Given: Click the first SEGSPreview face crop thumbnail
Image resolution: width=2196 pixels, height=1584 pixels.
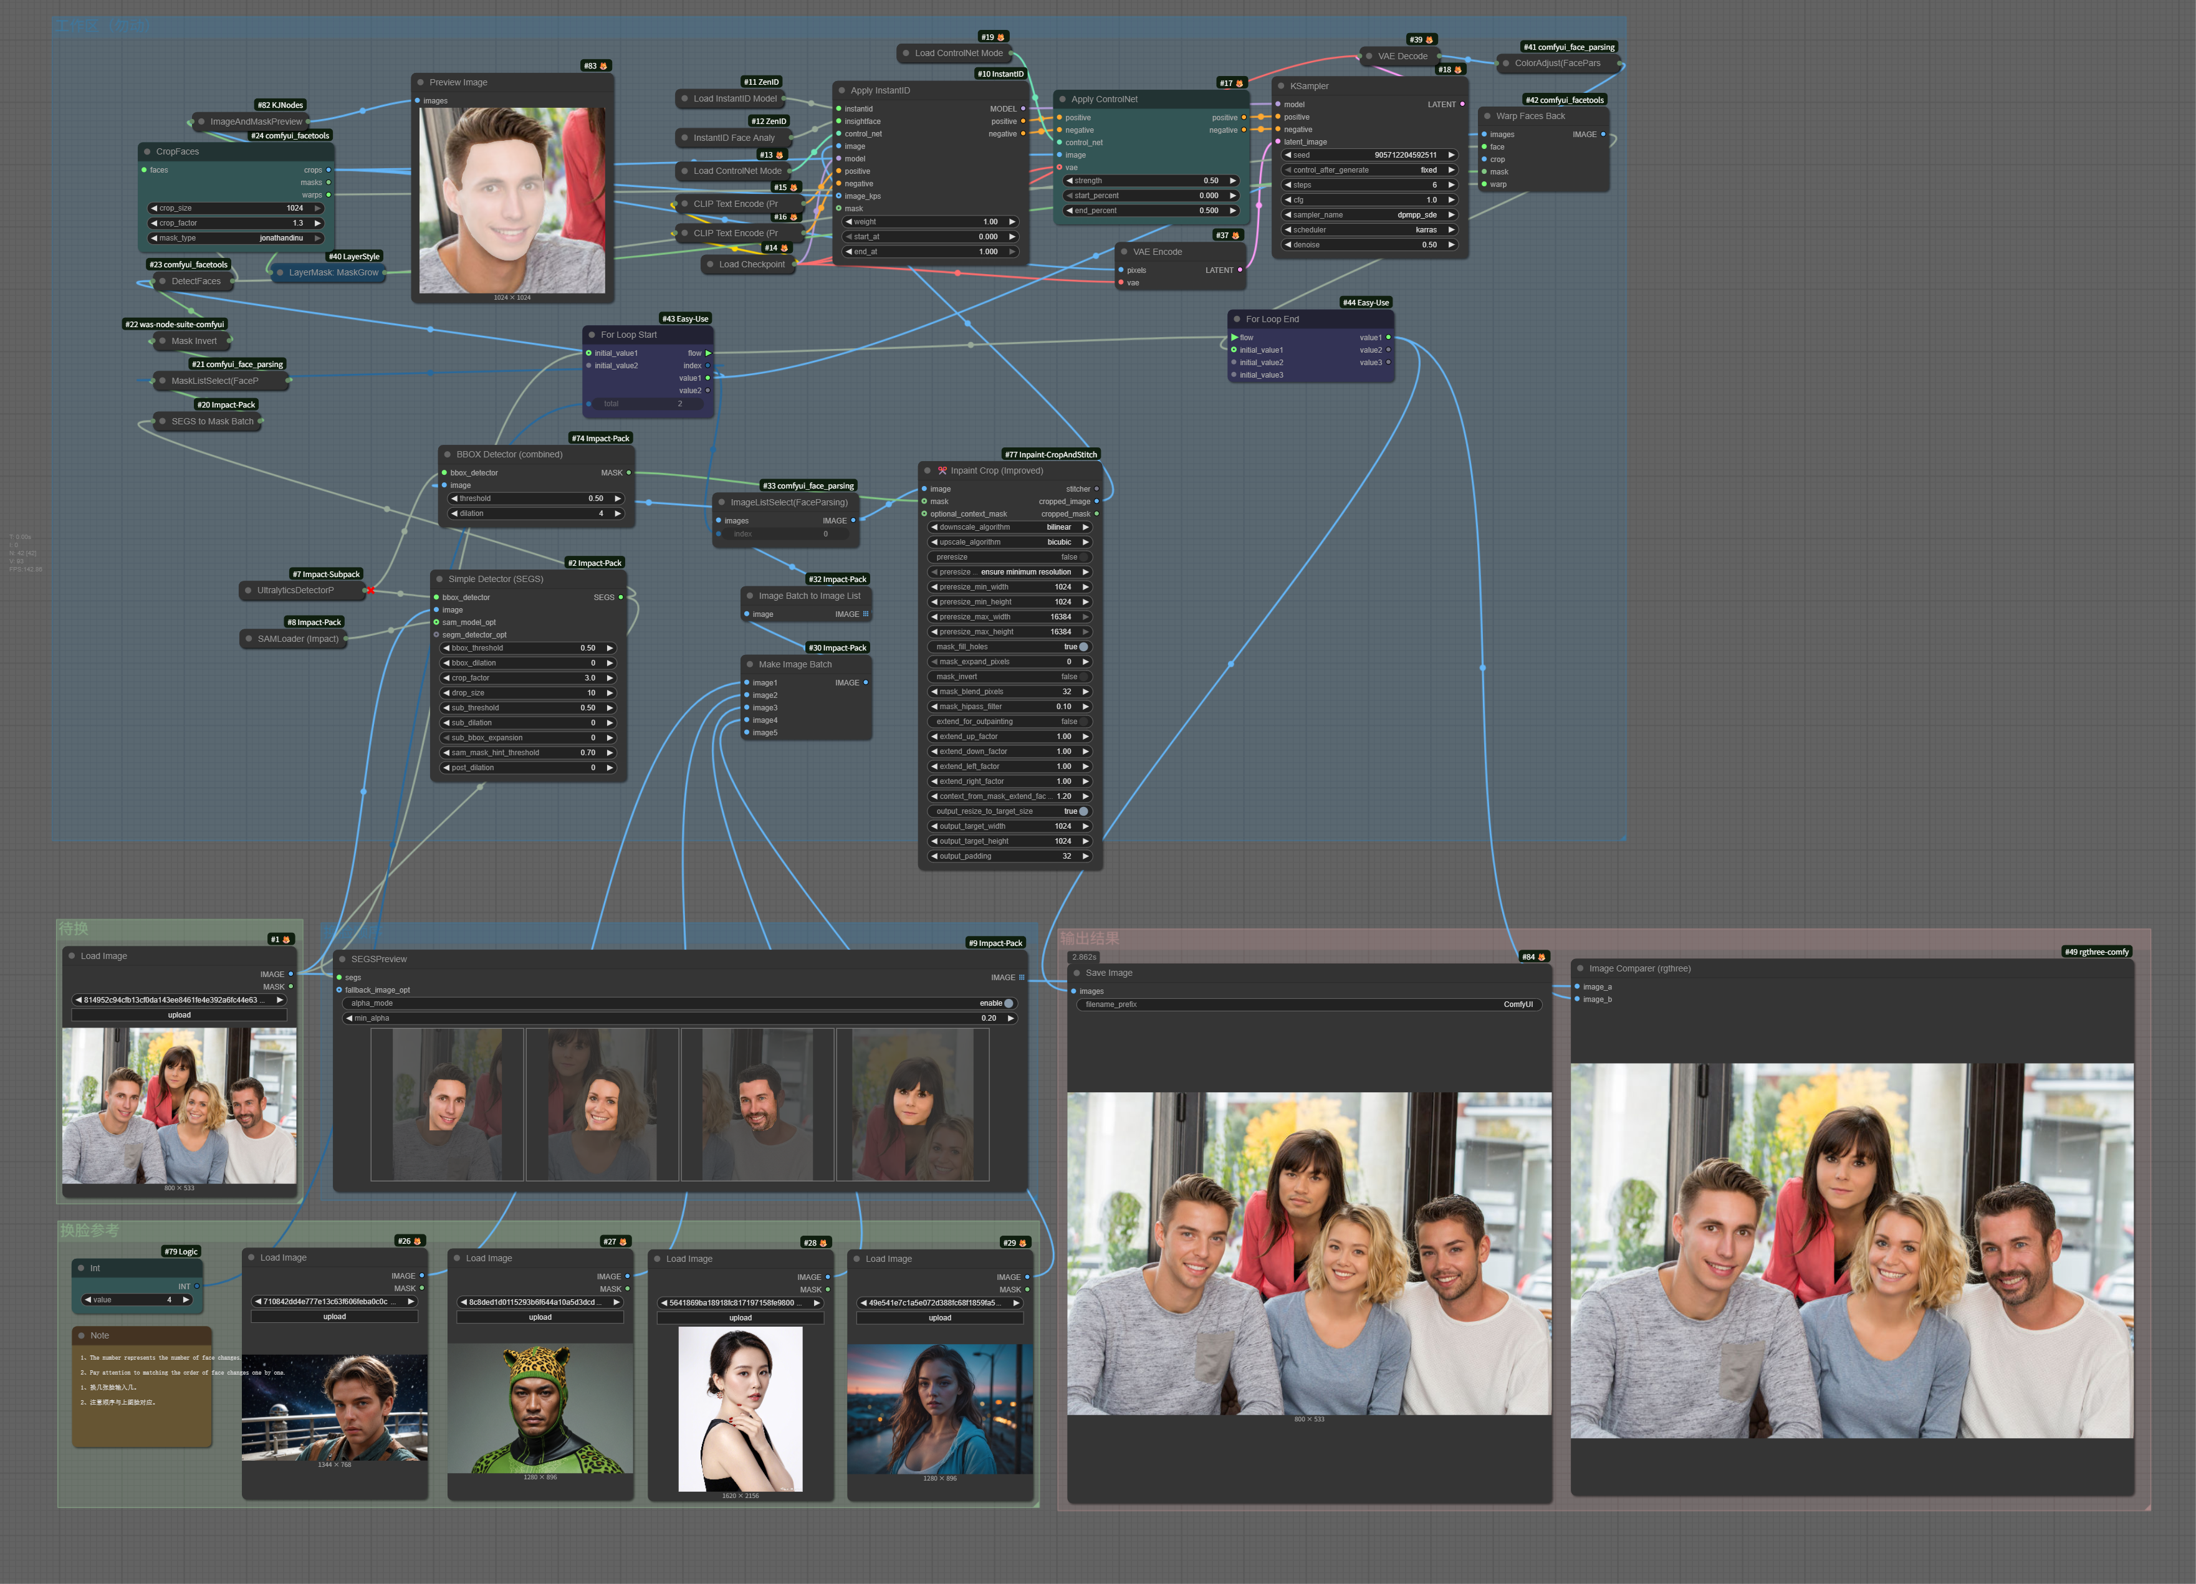Looking at the screenshot, I should click(x=448, y=1105).
